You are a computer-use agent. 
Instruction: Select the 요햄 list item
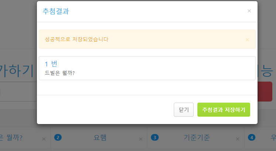100,137
